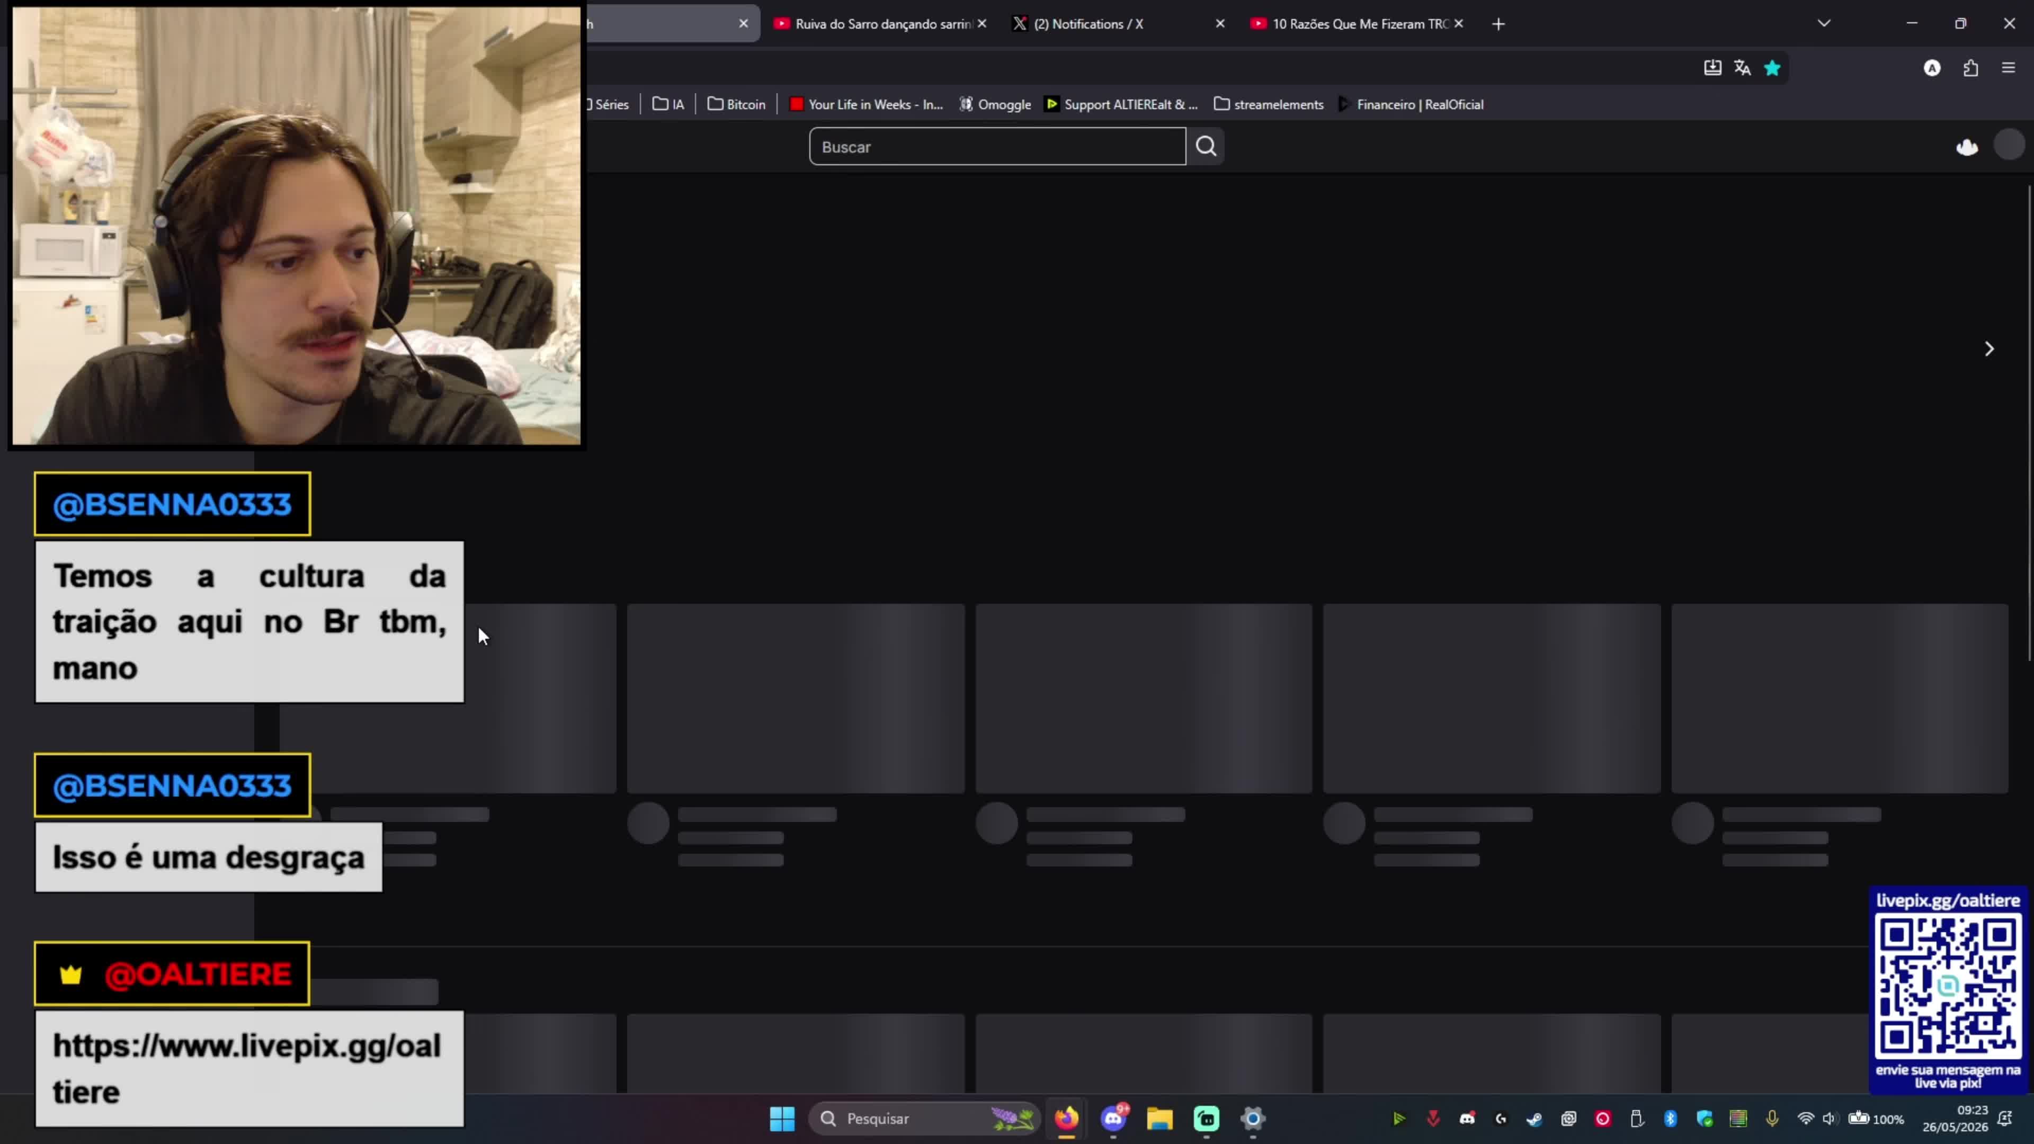Open the Steam tray icon
Viewport: 2034px width, 1144px height.
1534,1118
